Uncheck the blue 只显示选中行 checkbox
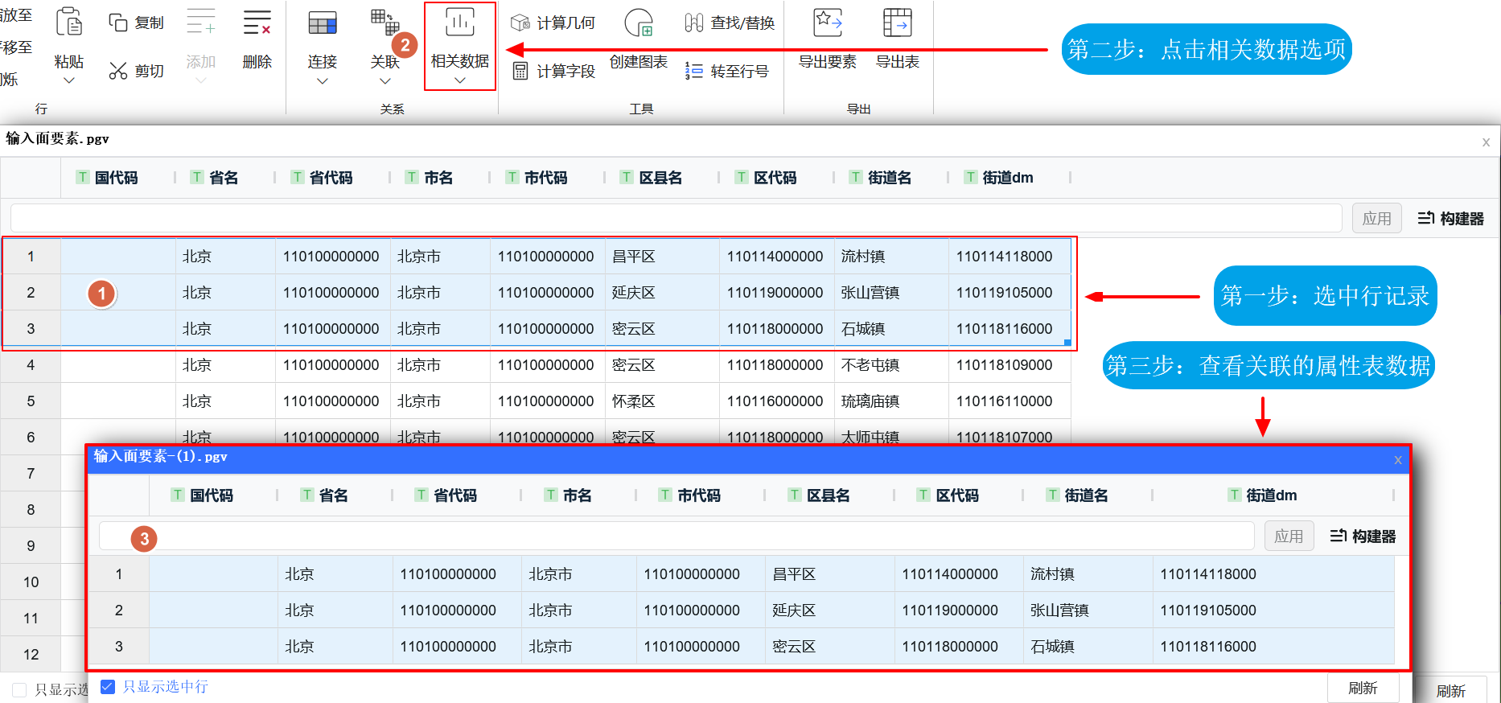 point(108,686)
